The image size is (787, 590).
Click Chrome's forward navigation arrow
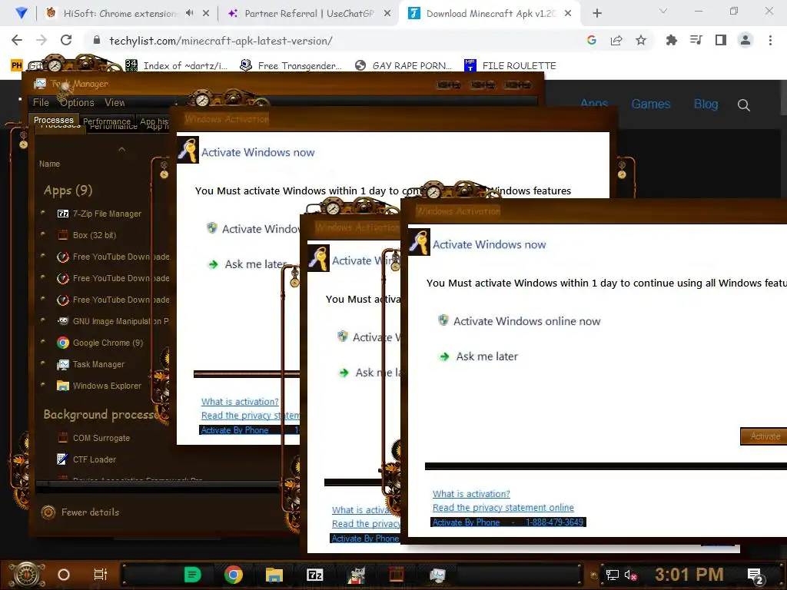[42, 41]
